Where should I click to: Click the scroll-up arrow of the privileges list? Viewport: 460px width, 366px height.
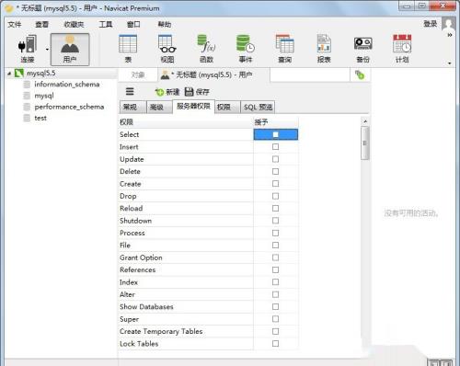point(365,121)
